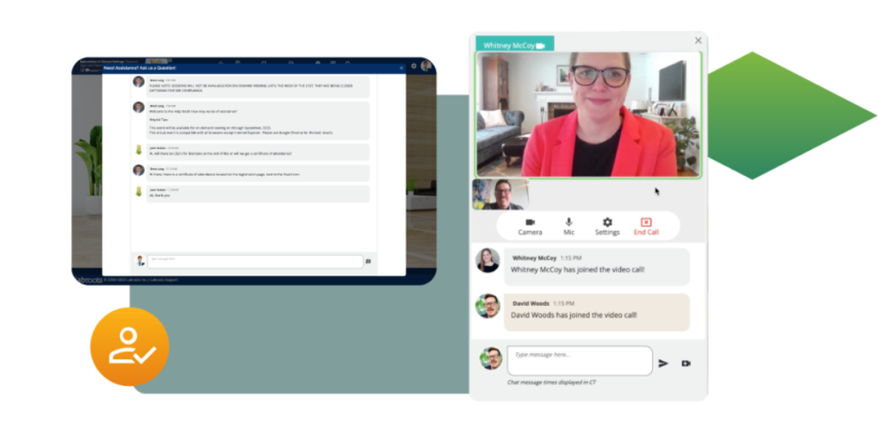This screenshot has height=441, width=882.
Task: Click 'Chat message times displayed in CT' note
Action: pos(551,382)
